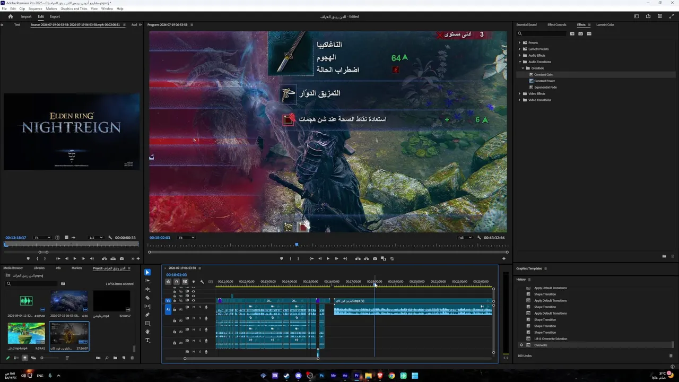Choose the Rectangle tool
The image size is (679, 382).
147,323
